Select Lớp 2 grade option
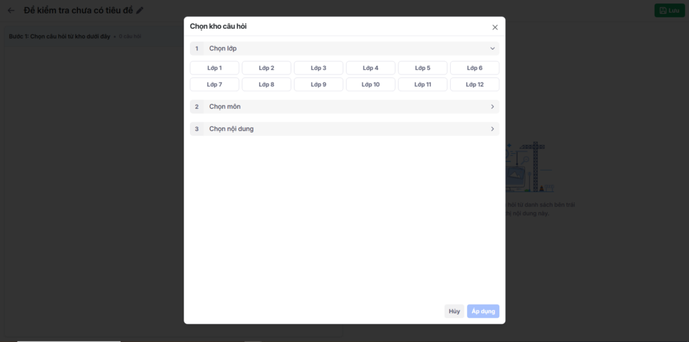Screen dimensions: 689x342 click(266, 68)
